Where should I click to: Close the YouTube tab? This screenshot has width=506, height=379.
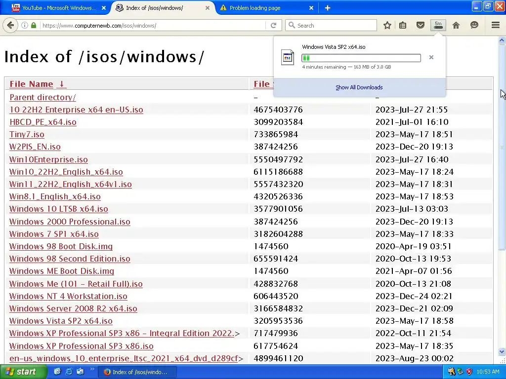point(104,8)
